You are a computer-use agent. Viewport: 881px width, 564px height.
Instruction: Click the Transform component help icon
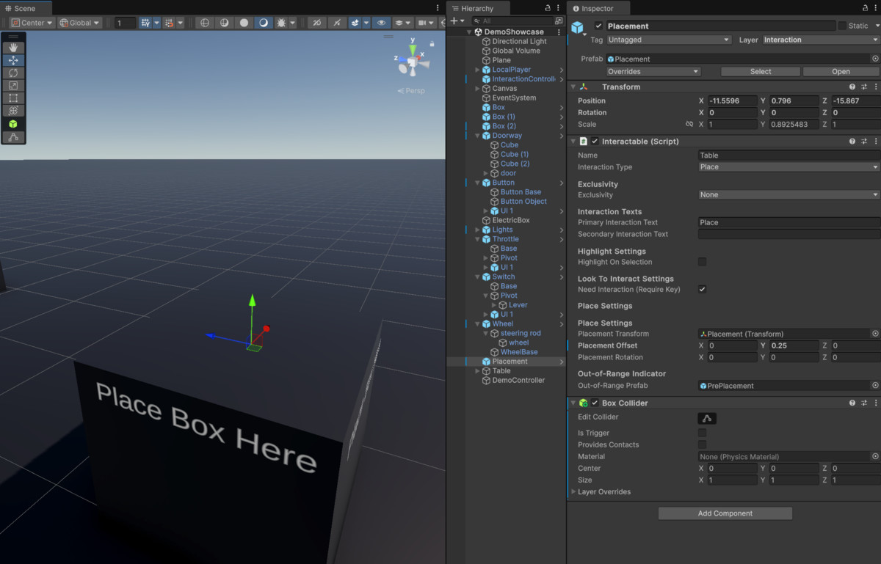(x=852, y=86)
